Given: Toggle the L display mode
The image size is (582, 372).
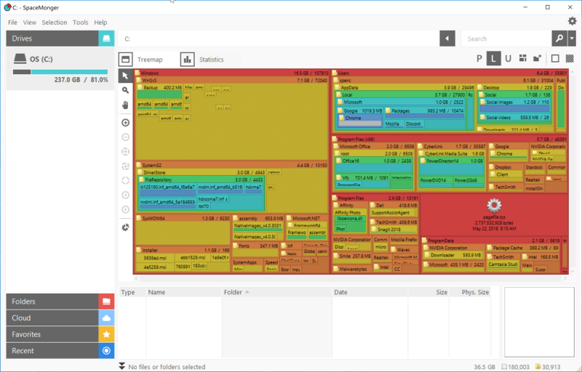Looking at the screenshot, I should (x=494, y=59).
